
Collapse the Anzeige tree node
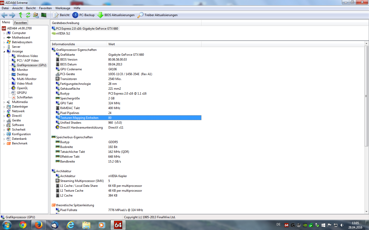[4, 52]
